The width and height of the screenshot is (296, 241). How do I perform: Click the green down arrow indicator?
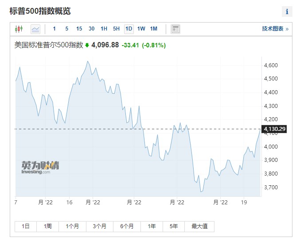tap(87, 45)
